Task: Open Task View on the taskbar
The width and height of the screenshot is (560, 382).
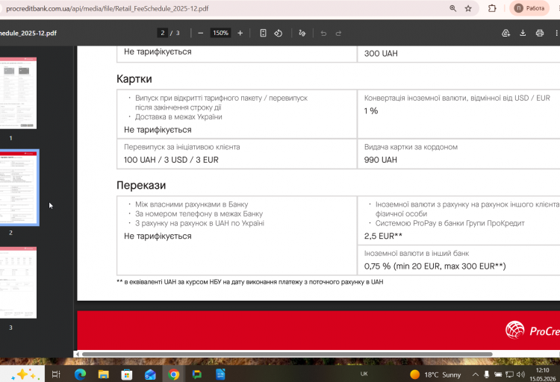Action: point(56,375)
